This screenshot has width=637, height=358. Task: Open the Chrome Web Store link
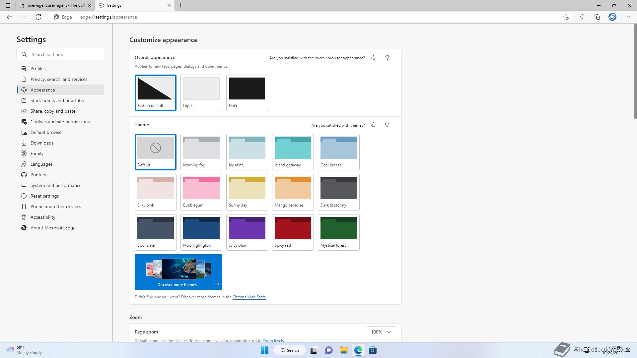point(249,297)
